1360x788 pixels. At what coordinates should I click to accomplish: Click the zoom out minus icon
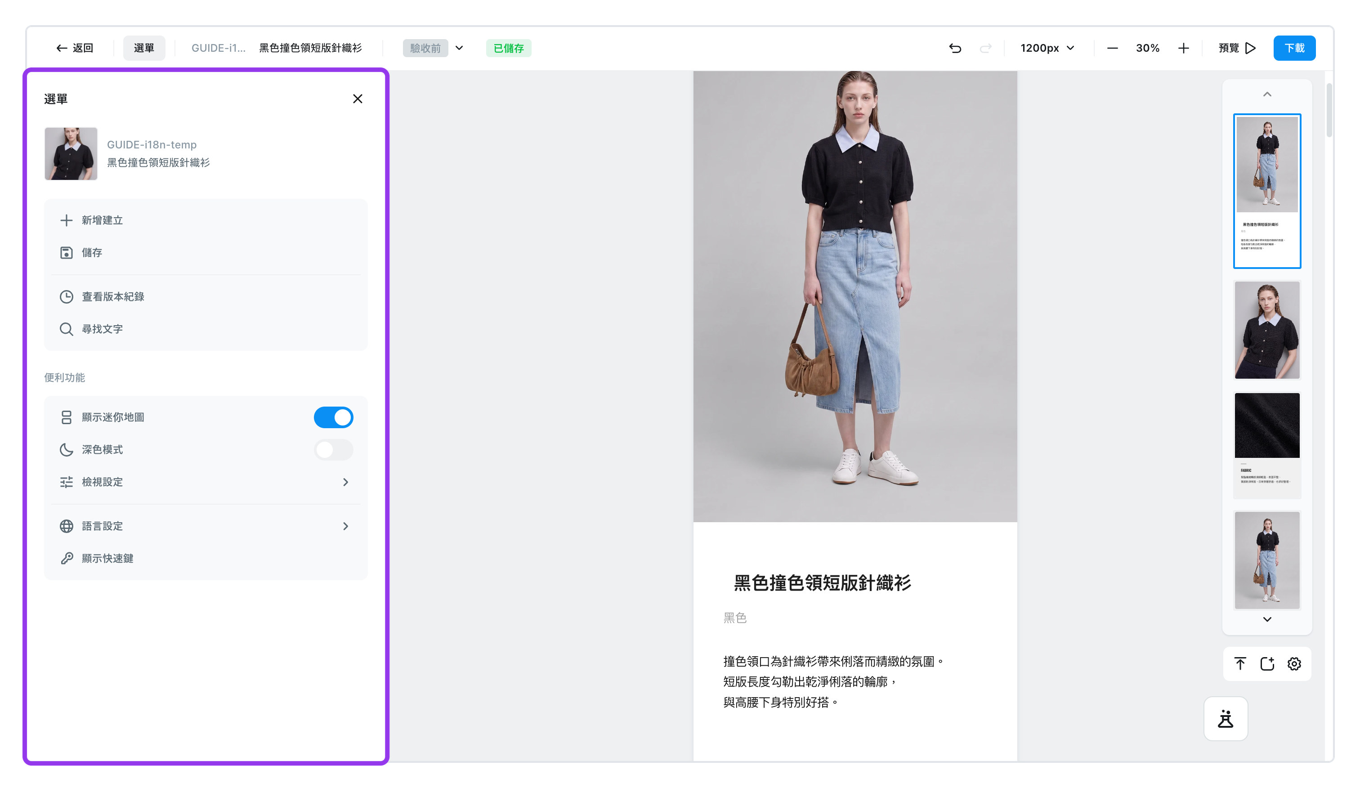point(1112,48)
